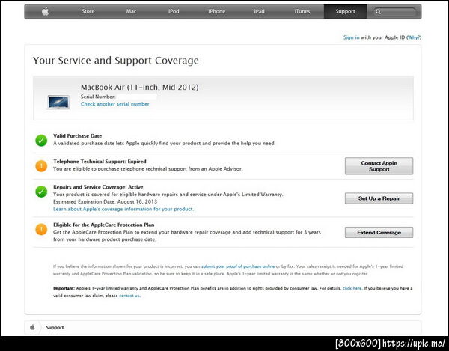Click orange warning icon beside AppleCare Protection Plan
The width and height of the screenshot is (449, 351).
(x=41, y=229)
